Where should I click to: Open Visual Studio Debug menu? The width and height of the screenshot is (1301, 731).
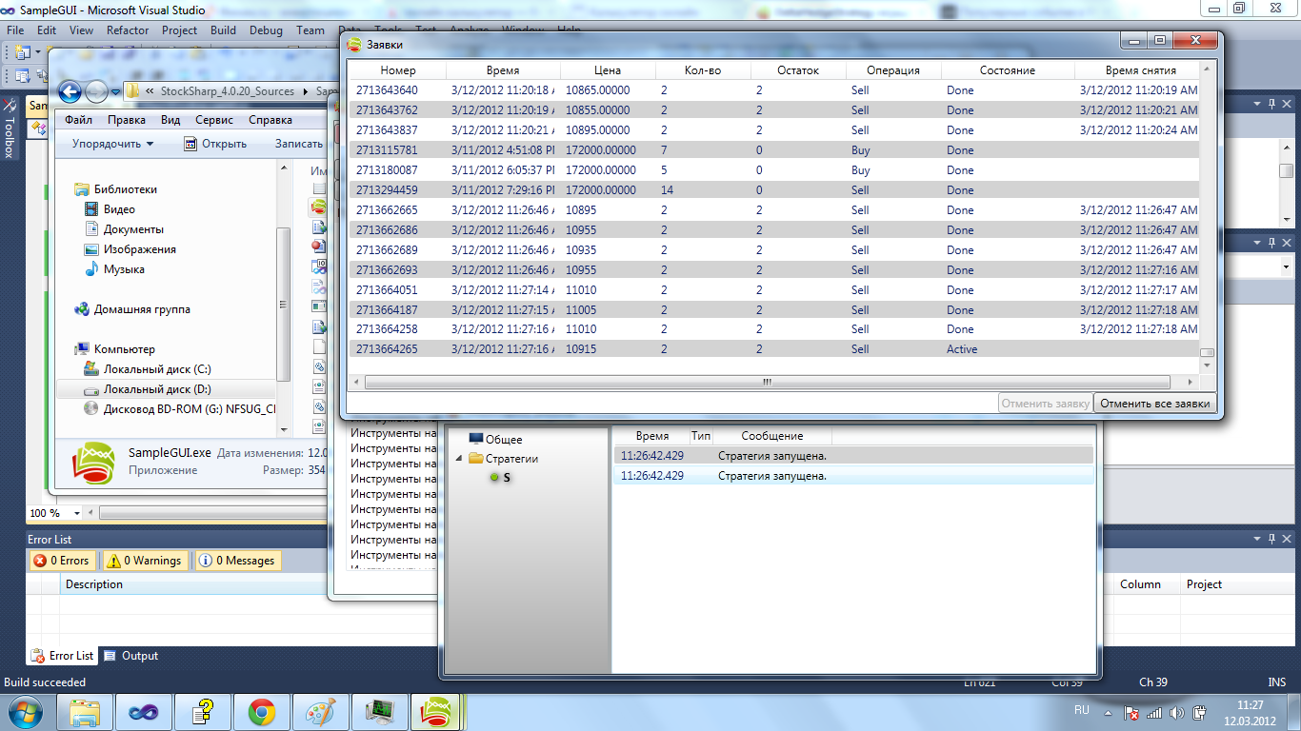click(x=266, y=30)
